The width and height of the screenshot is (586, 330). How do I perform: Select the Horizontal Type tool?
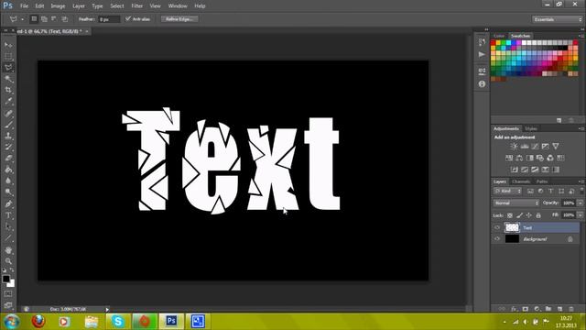click(x=8, y=215)
